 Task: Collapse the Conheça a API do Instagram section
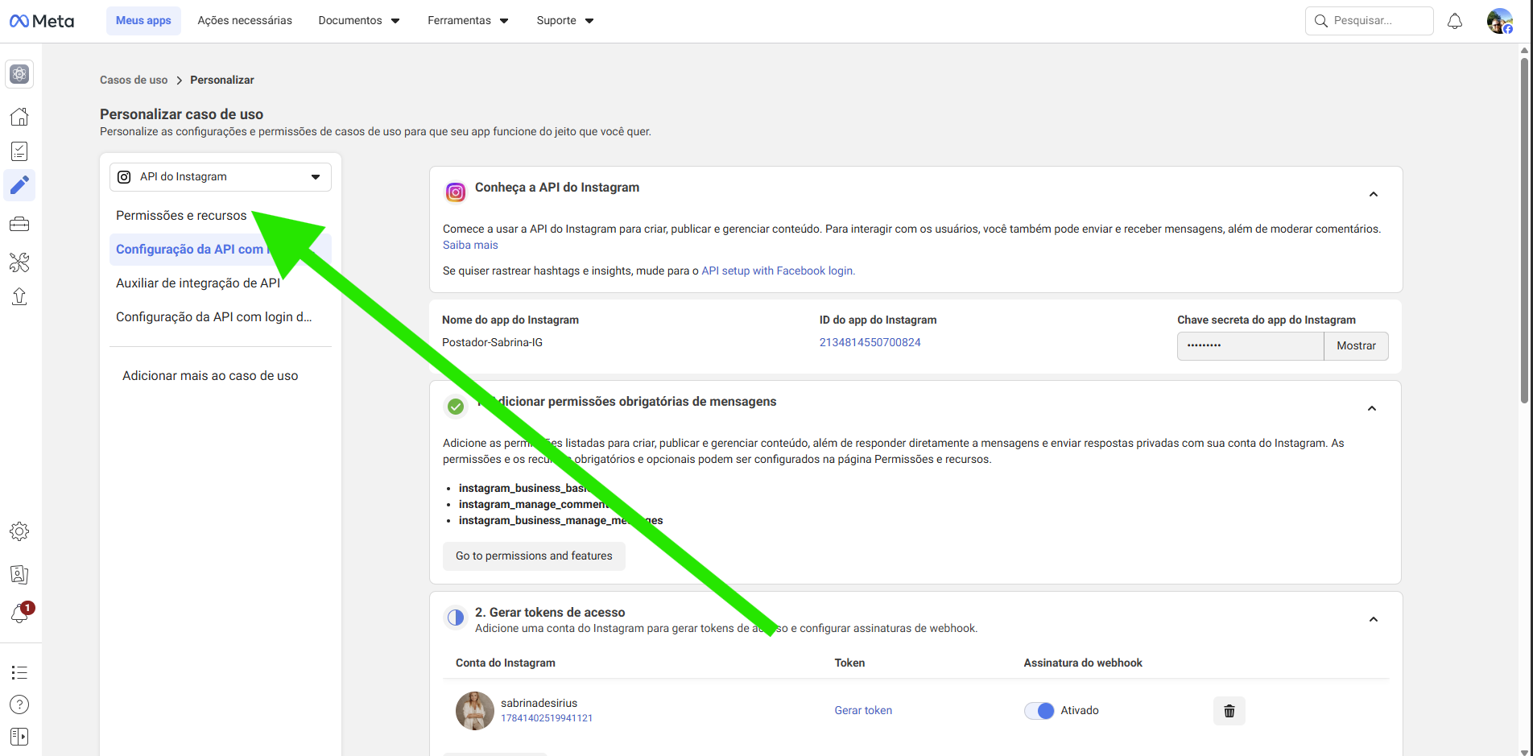click(x=1374, y=194)
